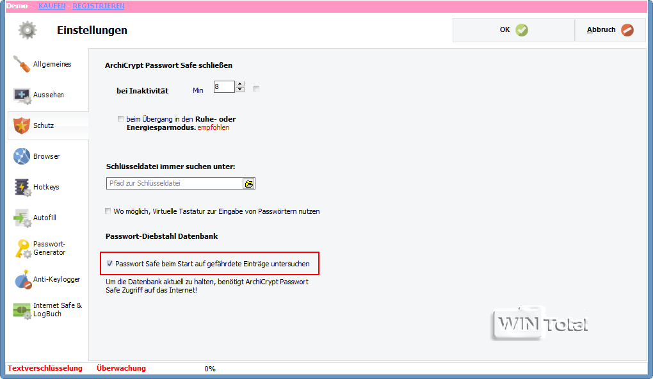Open the Passwort-Generator settings tab
This screenshot has height=379, width=653.
(48, 248)
